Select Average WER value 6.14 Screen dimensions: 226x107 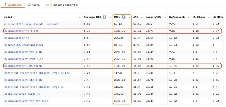pos(87,24)
